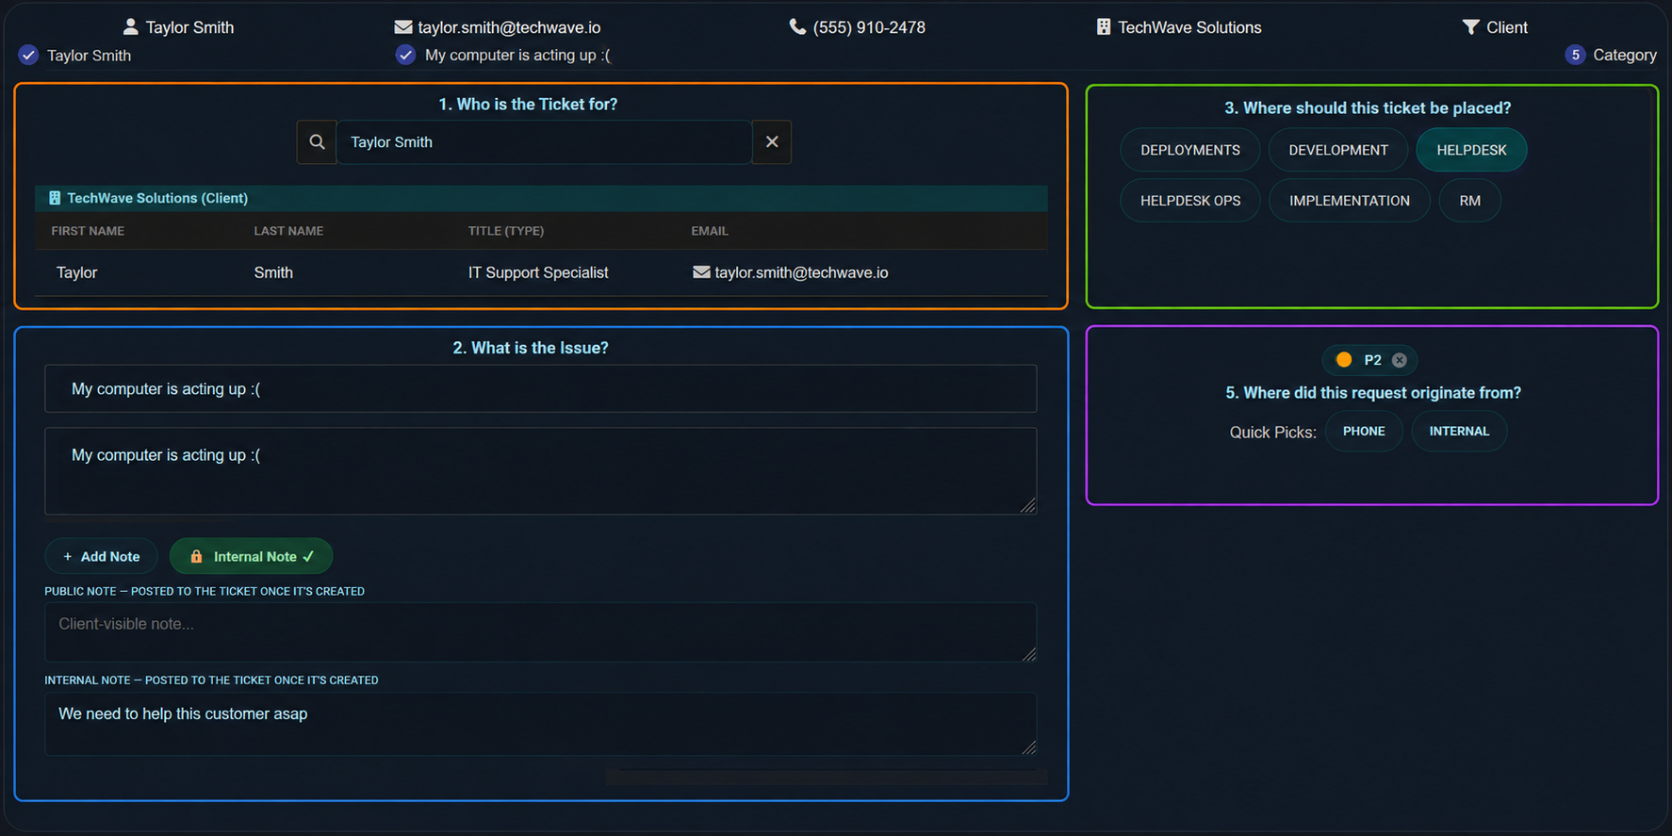The width and height of the screenshot is (1672, 836).
Task: Click the public note resize handle
Action: 1028,653
